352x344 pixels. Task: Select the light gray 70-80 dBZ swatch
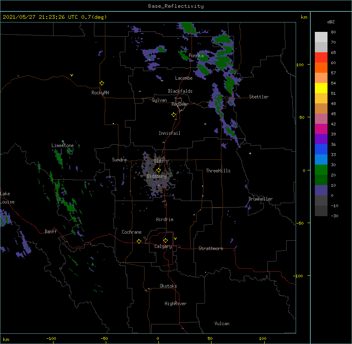[x=321, y=37]
